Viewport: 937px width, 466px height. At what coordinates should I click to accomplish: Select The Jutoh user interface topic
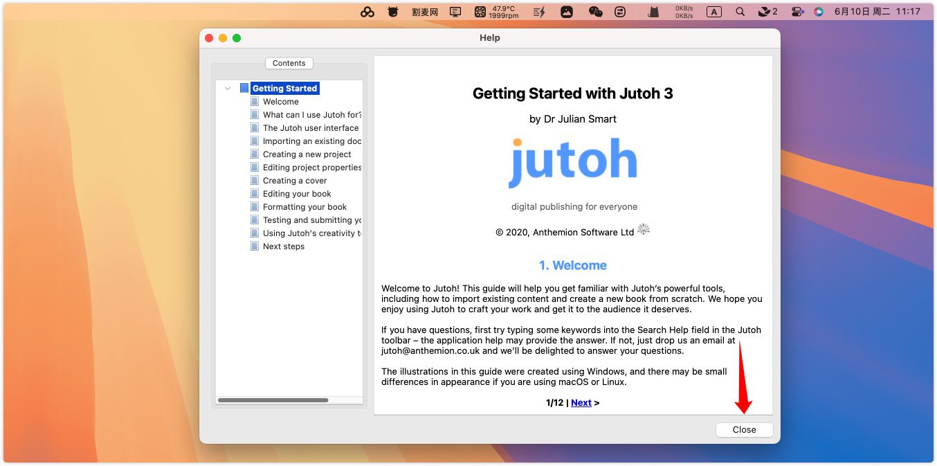pyautogui.click(x=310, y=128)
